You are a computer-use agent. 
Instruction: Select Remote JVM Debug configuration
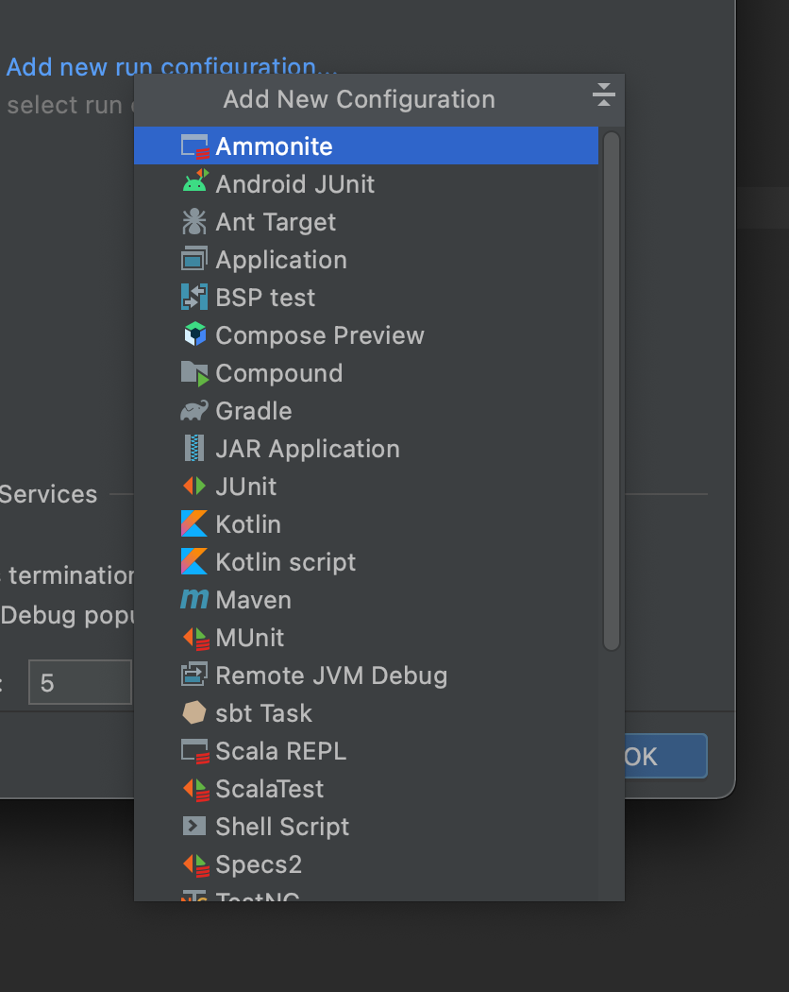366,676
